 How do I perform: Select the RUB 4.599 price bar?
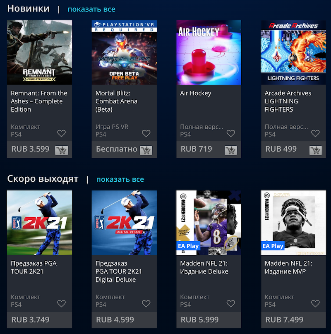[124, 320]
